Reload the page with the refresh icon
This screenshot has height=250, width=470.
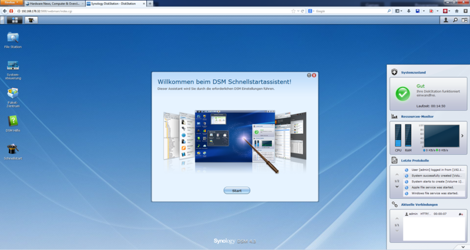click(x=303, y=11)
